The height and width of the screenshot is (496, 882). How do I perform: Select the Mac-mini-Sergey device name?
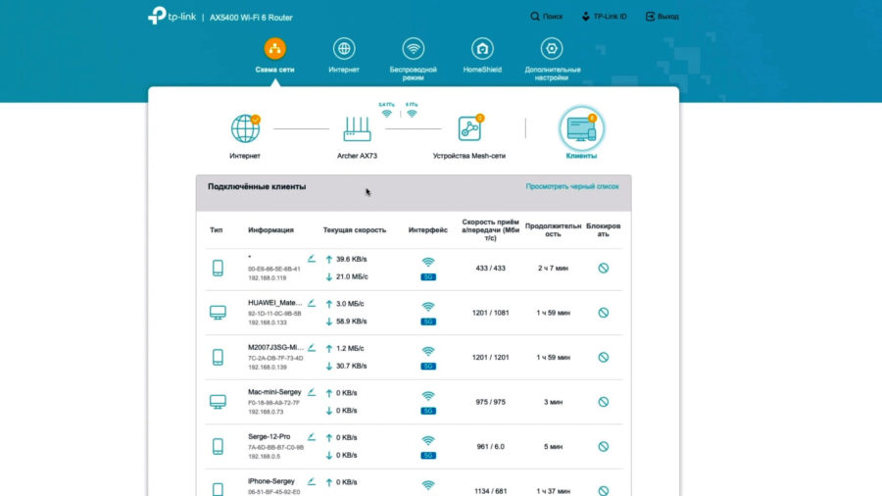(x=274, y=392)
